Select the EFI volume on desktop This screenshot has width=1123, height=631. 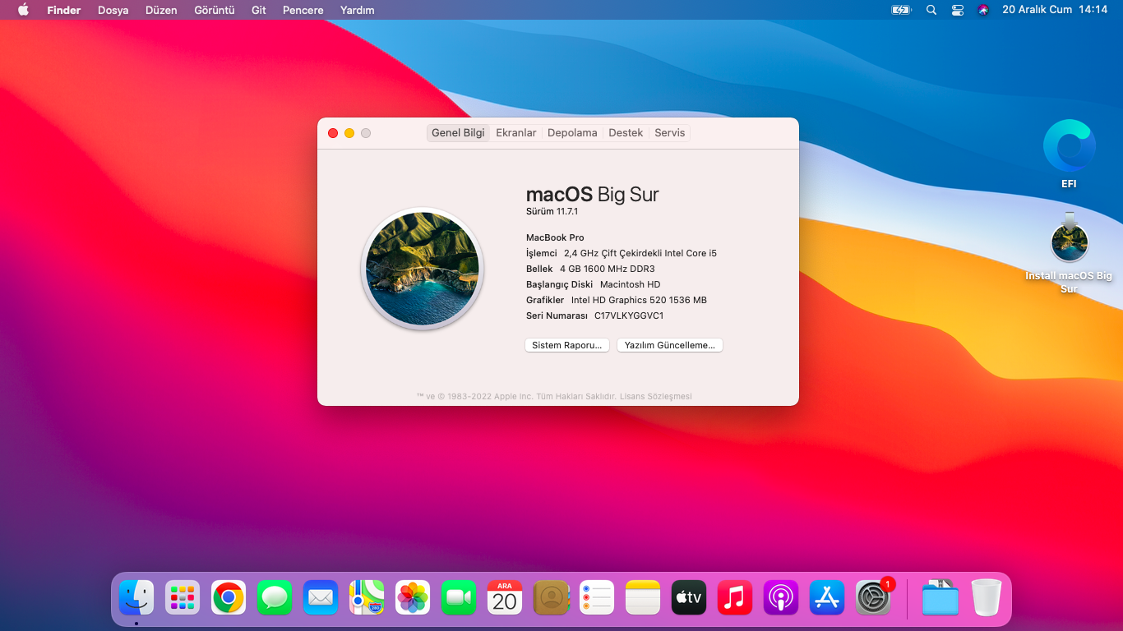tap(1069, 154)
